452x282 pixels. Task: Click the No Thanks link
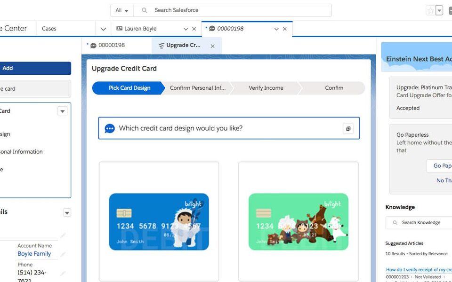pyautogui.click(x=444, y=180)
